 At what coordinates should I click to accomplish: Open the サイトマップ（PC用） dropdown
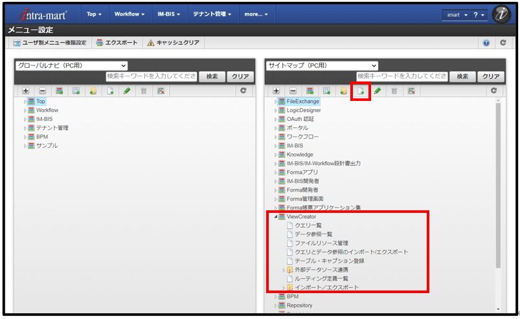tap(322, 65)
